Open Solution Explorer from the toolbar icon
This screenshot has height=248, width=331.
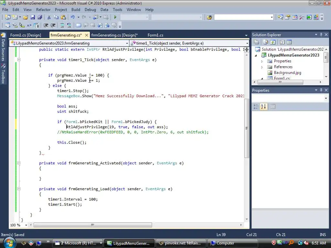pos(281,17)
